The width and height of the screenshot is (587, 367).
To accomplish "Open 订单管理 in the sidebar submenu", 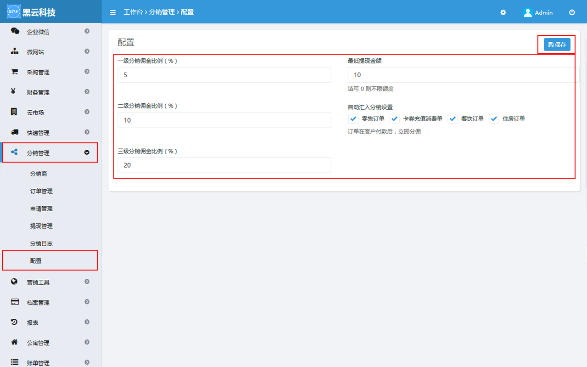I will pos(41,191).
